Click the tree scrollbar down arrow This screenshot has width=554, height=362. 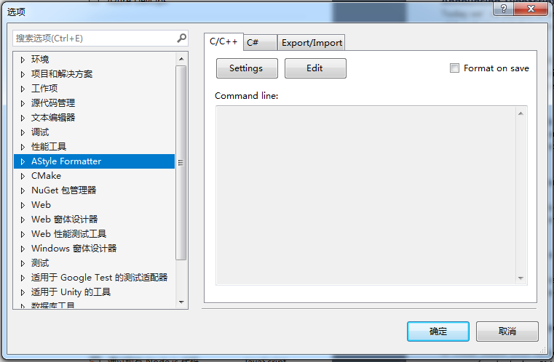[x=181, y=302]
